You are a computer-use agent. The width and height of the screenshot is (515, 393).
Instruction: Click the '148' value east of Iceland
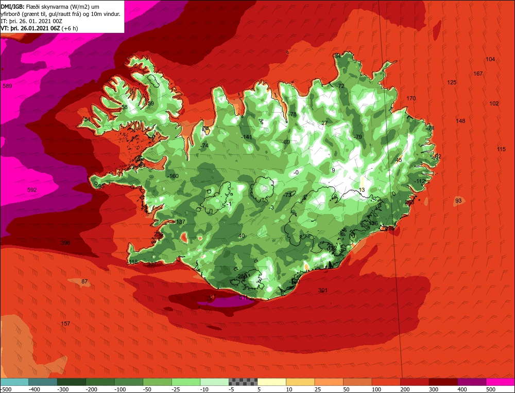point(460,121)
